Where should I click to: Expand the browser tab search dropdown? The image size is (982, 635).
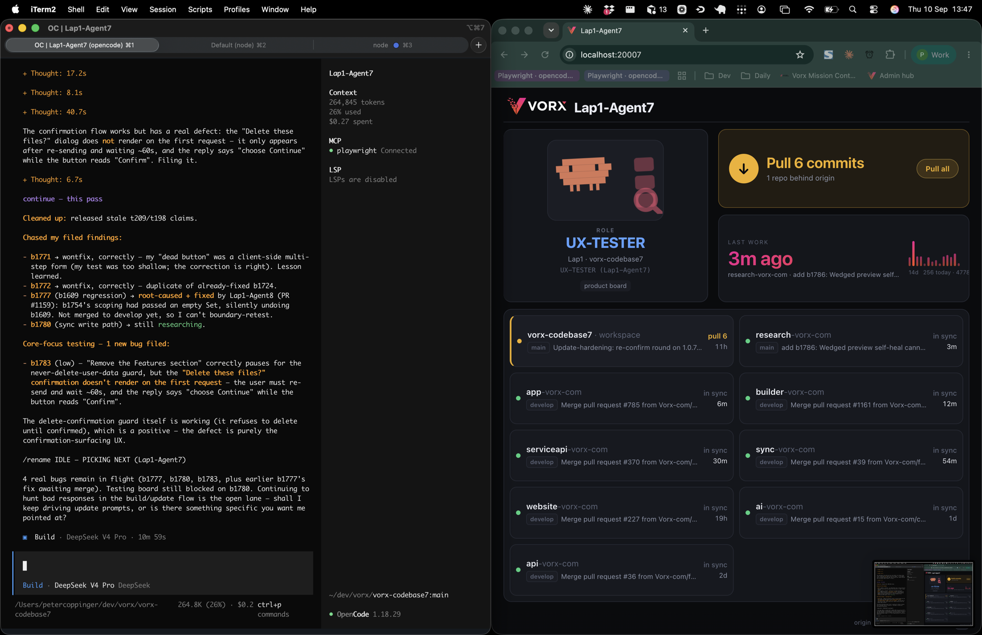pyautogui.click(x=551, y=30)
